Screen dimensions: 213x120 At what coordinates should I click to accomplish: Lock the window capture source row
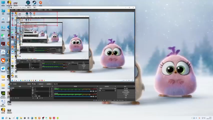[x=52, y=94]
